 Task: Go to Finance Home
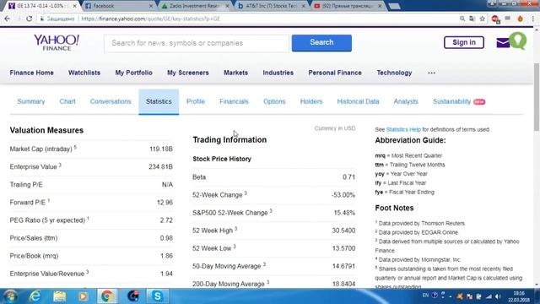point(32,73)
